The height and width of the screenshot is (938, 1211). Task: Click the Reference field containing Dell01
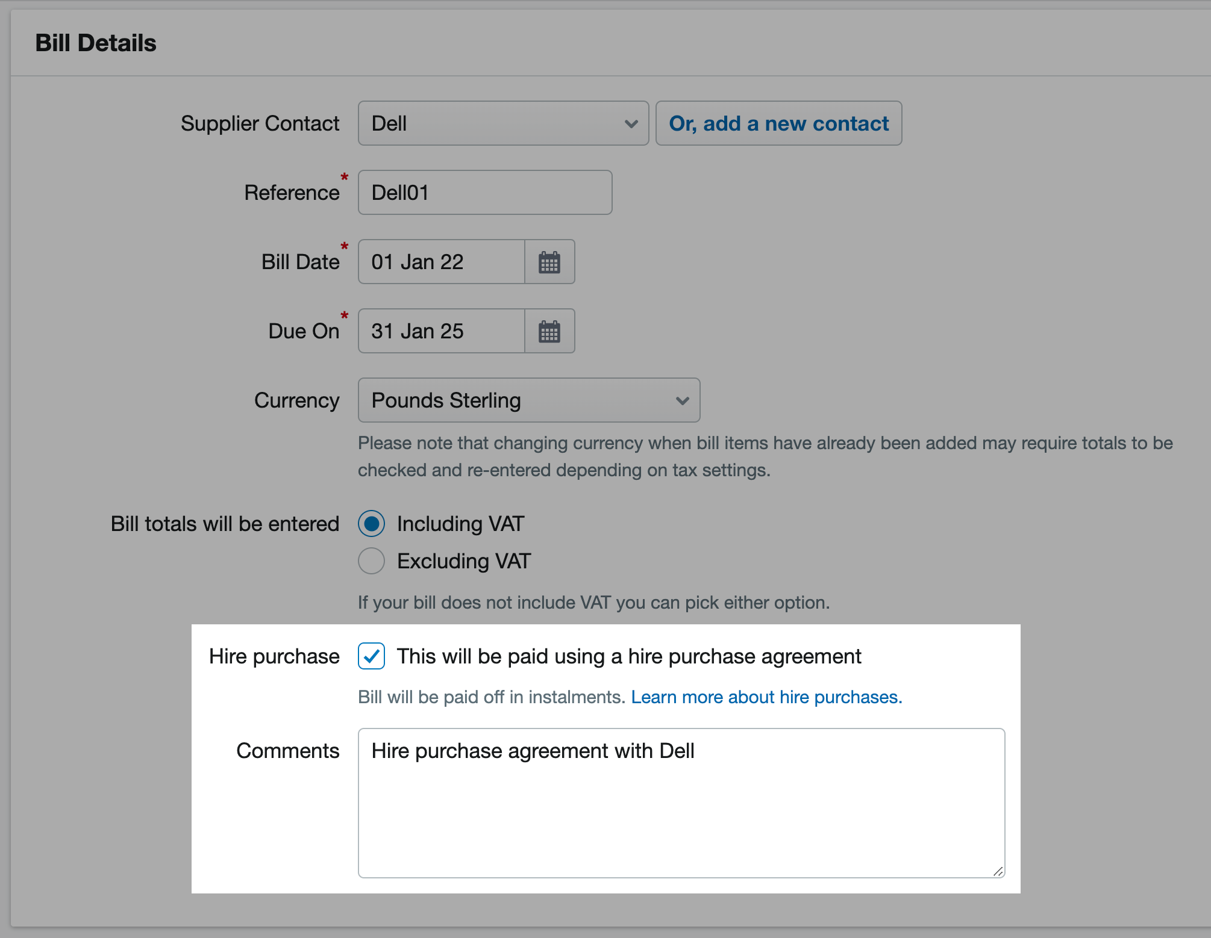(x=484, y=192)
